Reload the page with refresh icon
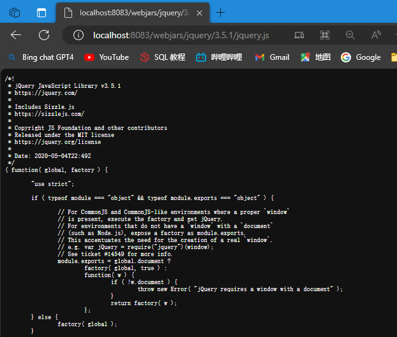 44,35
